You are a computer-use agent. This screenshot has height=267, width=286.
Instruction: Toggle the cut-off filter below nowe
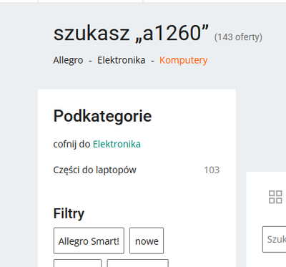tap(138, 263)
